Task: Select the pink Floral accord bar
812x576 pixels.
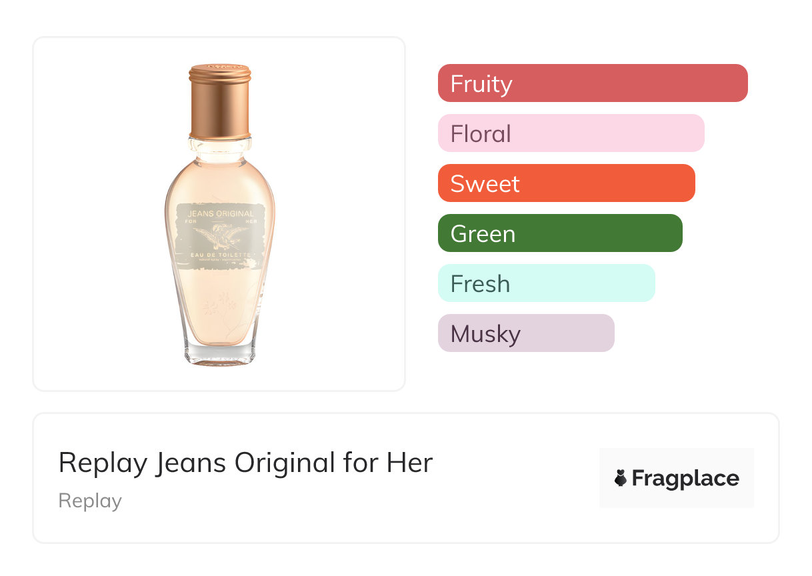Action: click(571, 133)
